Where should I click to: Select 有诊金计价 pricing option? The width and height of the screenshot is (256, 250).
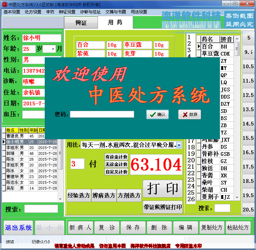(116, 157)
